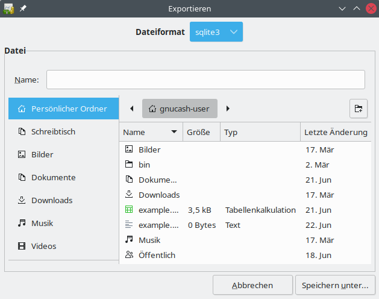
Task: Select Persönlicher Ordner in sidebar
Action: point(63,109)
